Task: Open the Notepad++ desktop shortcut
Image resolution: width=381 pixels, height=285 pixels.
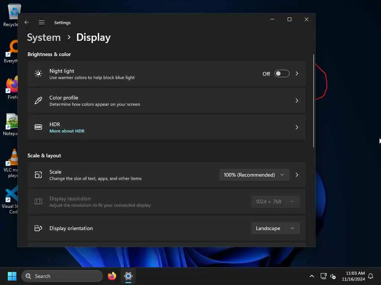Action: [11, 125]
